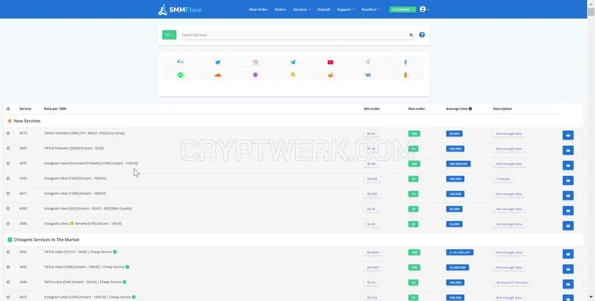Filter services by purple globe icon
Viewport: 595px width, 301px height.
point(255,75)
